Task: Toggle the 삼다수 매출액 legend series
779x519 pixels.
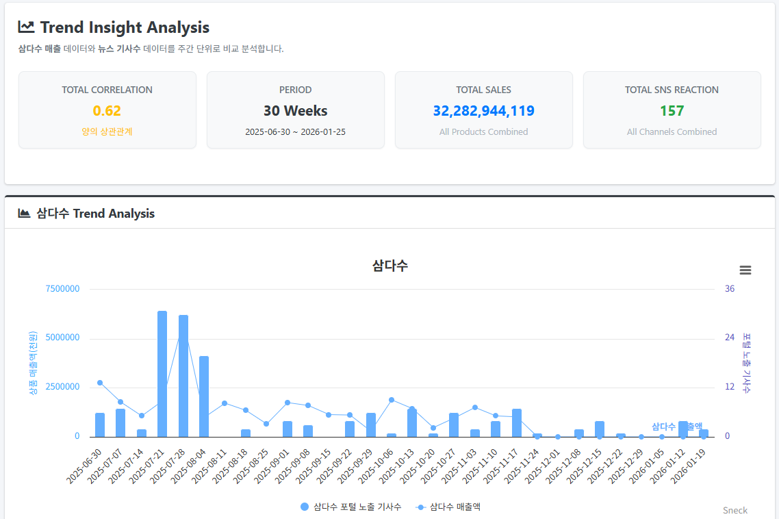Action: [455, 507]
